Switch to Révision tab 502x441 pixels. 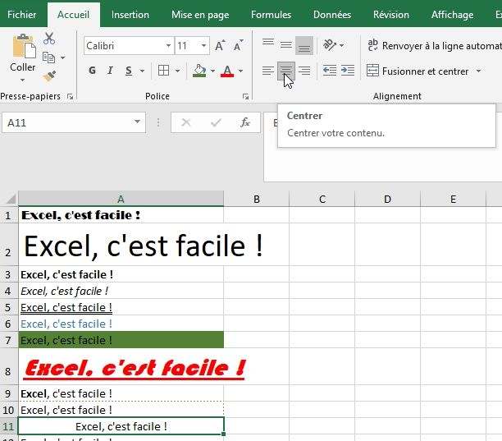391,15
